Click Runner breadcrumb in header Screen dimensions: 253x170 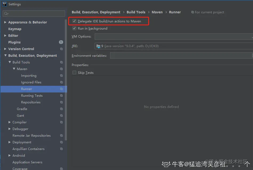175,12
